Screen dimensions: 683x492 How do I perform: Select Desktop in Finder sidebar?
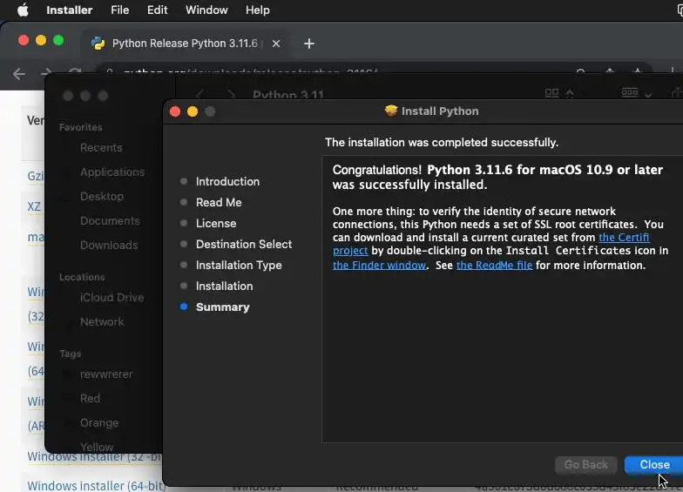click(102, 197)
